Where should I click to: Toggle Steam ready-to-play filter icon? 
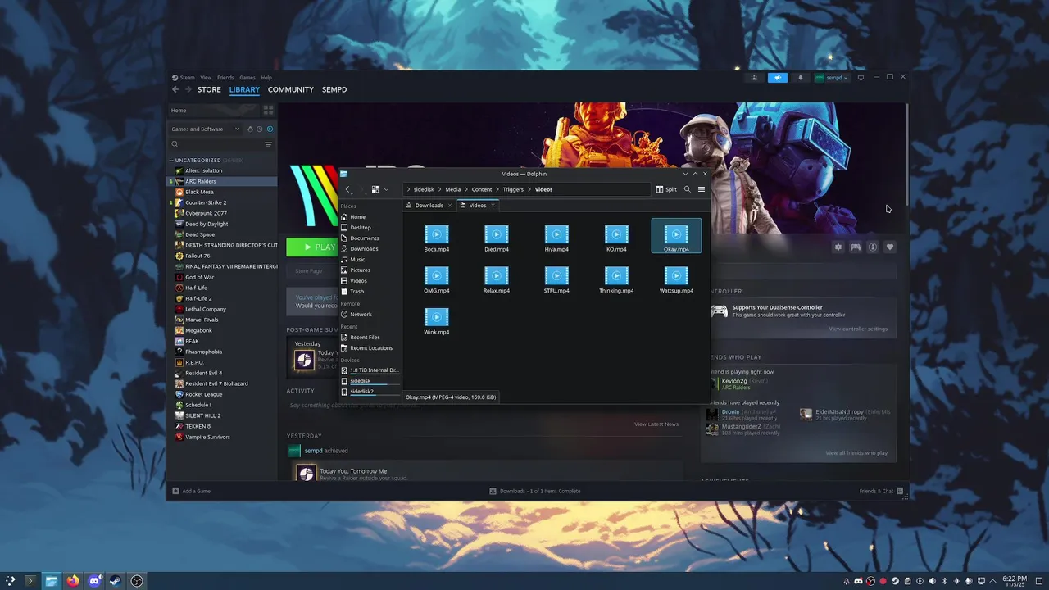[x=270, y=129]
